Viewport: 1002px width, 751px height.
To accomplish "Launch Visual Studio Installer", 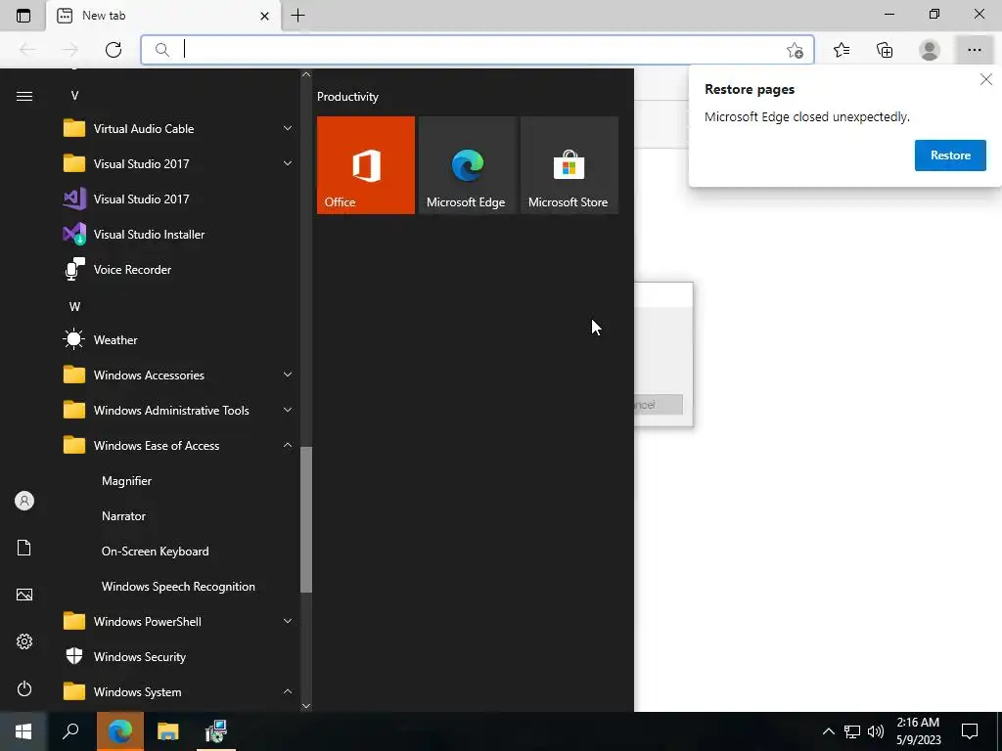I will click(179, 235).
